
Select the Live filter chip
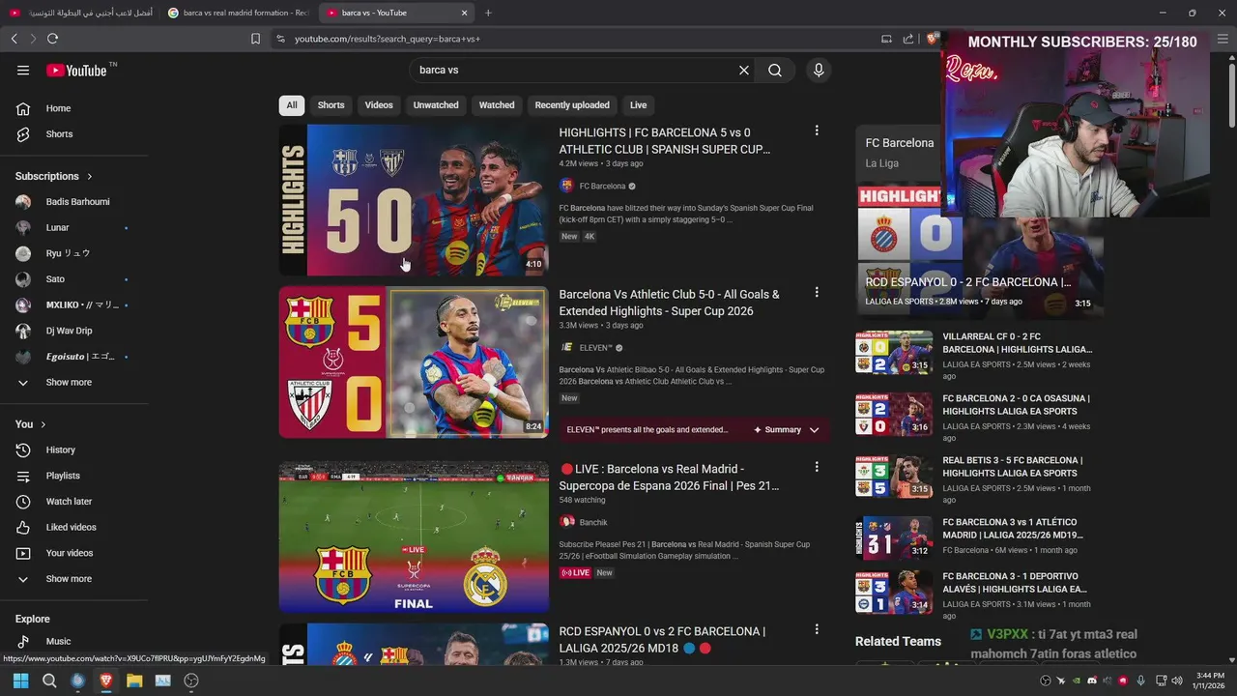(638, 105)
